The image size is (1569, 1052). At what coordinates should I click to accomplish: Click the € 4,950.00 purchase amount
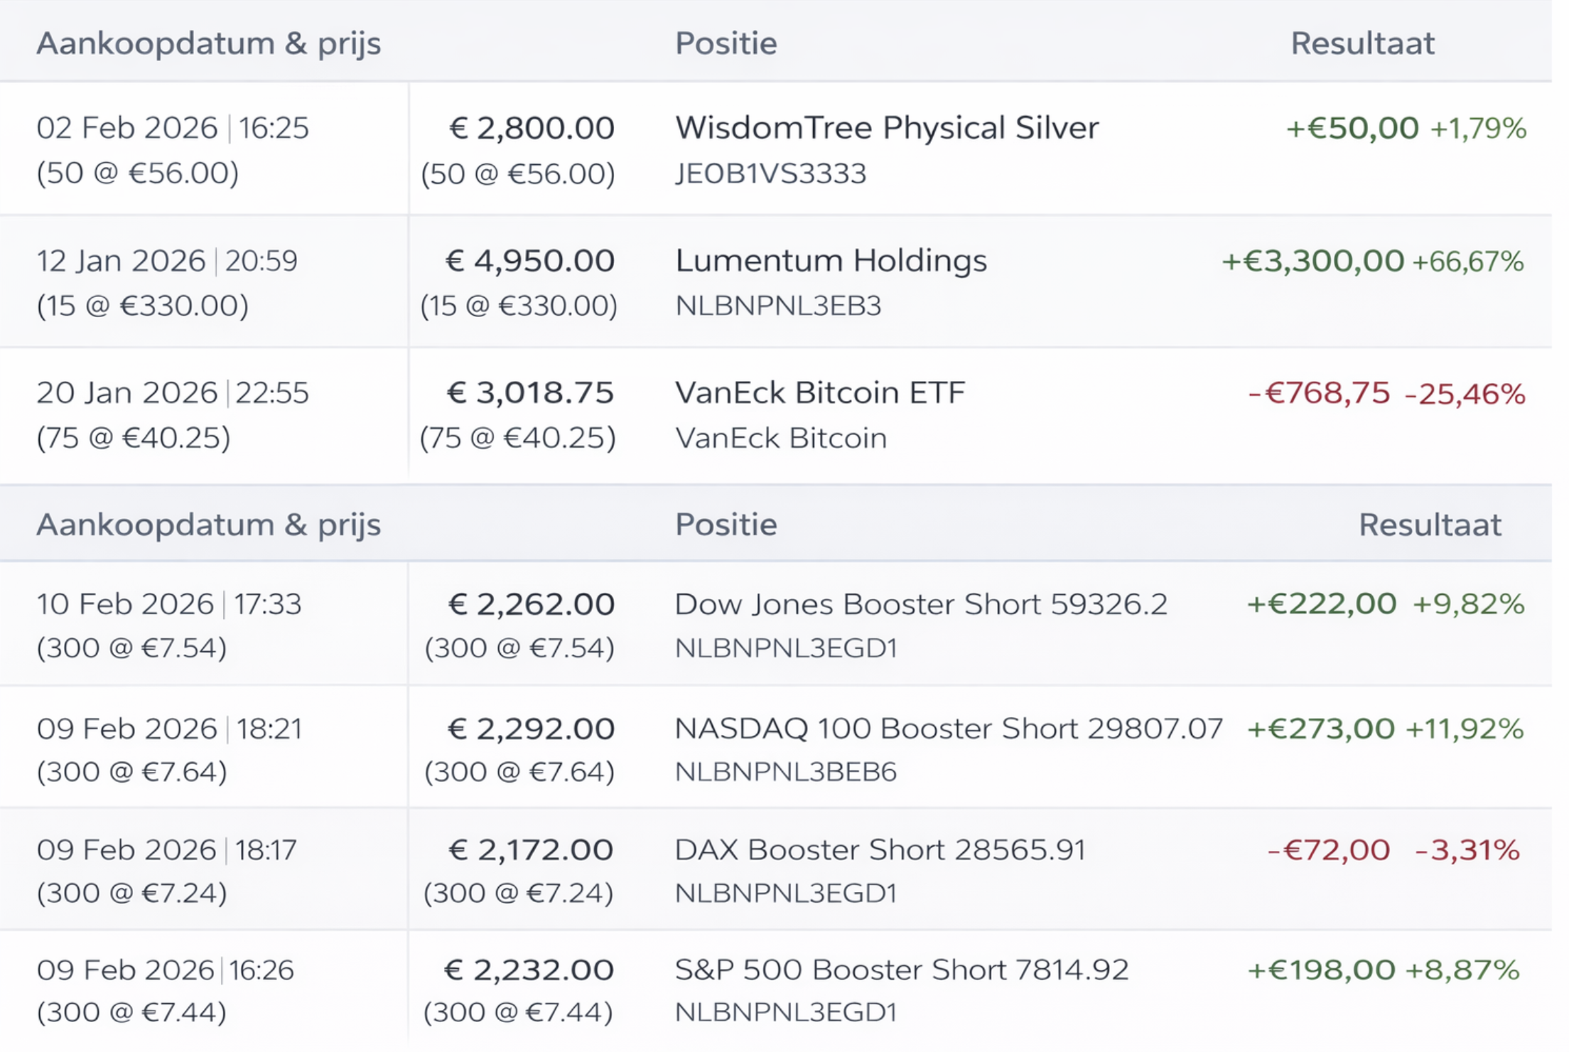(529, 261)
